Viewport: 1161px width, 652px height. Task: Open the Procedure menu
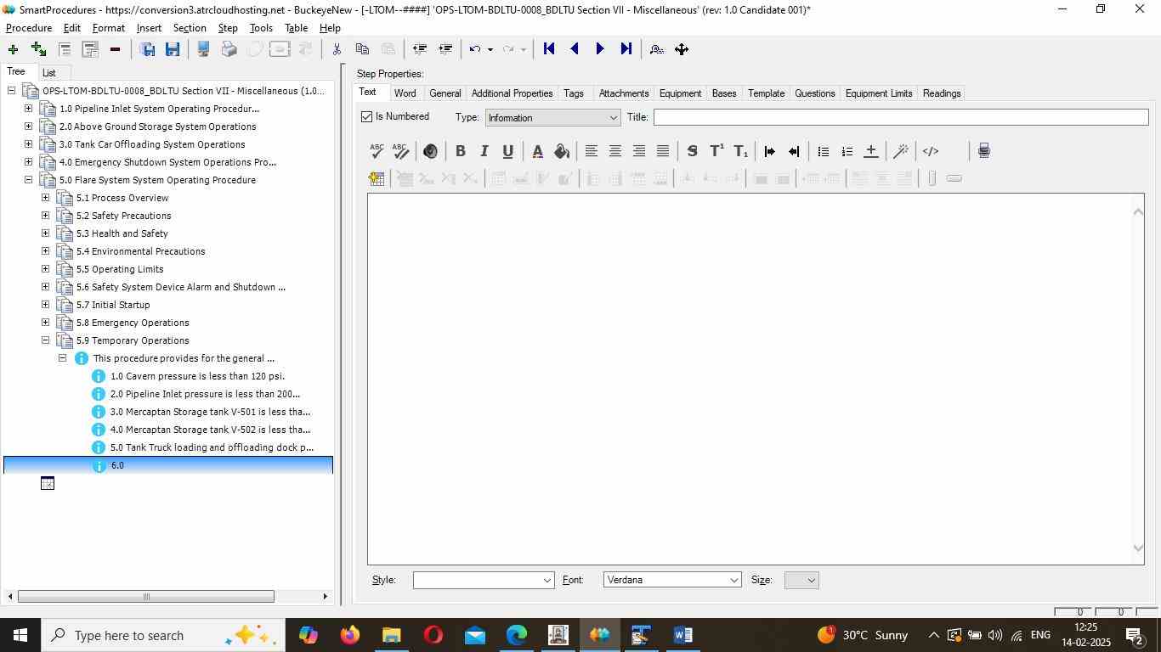click(x=29, y=28)
